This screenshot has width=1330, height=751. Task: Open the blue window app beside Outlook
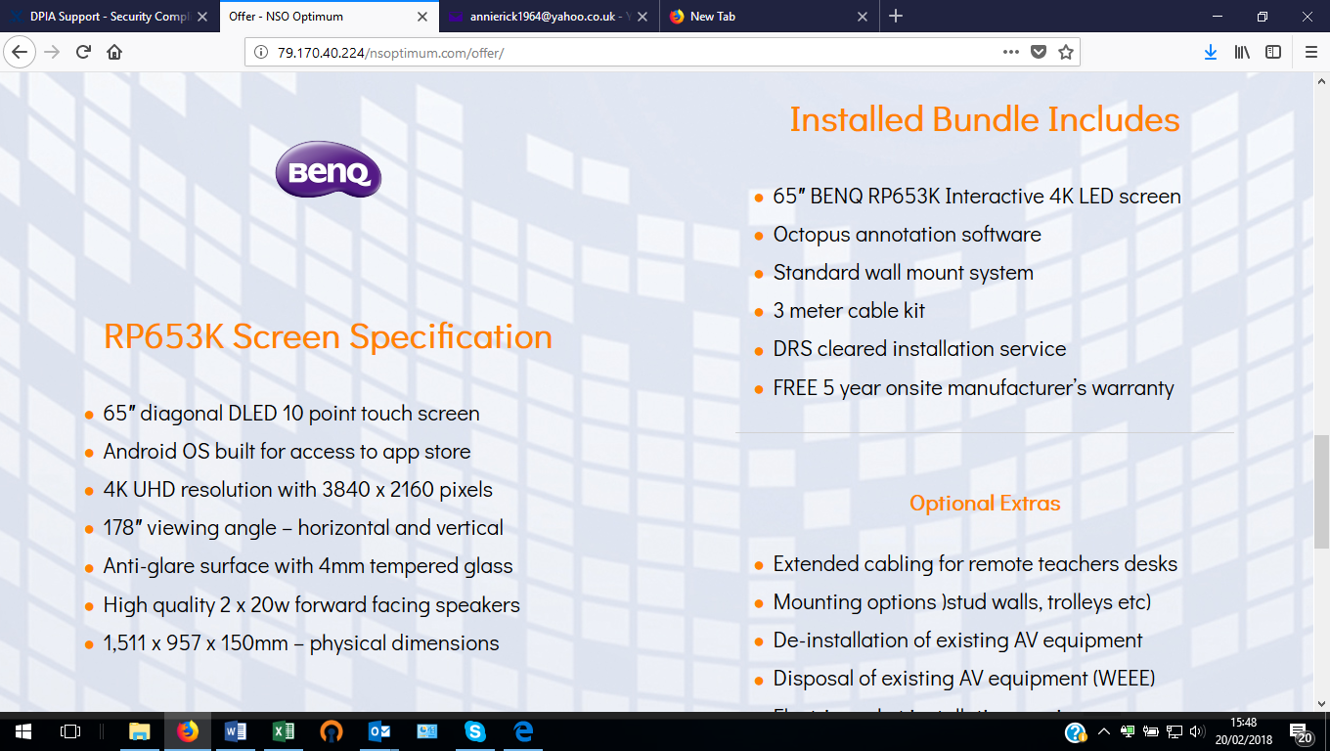click(x=427, y=731)
